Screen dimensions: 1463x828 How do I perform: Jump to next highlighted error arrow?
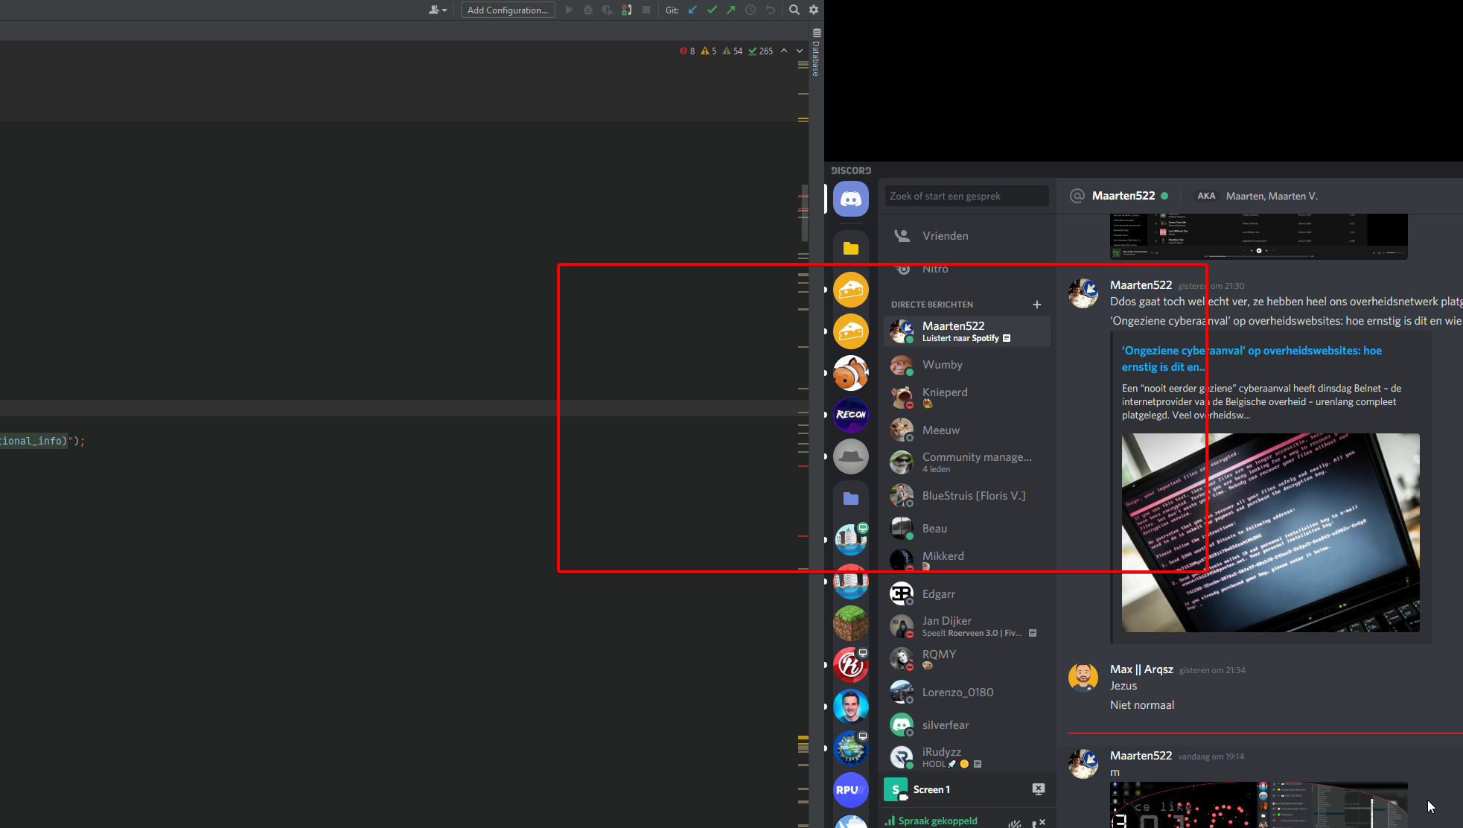tap(800, 51)
